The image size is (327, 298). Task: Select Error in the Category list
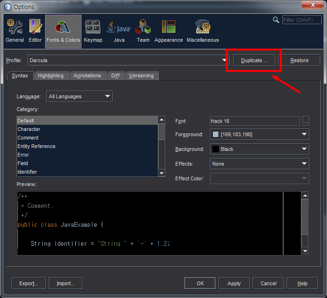(87, 155)
